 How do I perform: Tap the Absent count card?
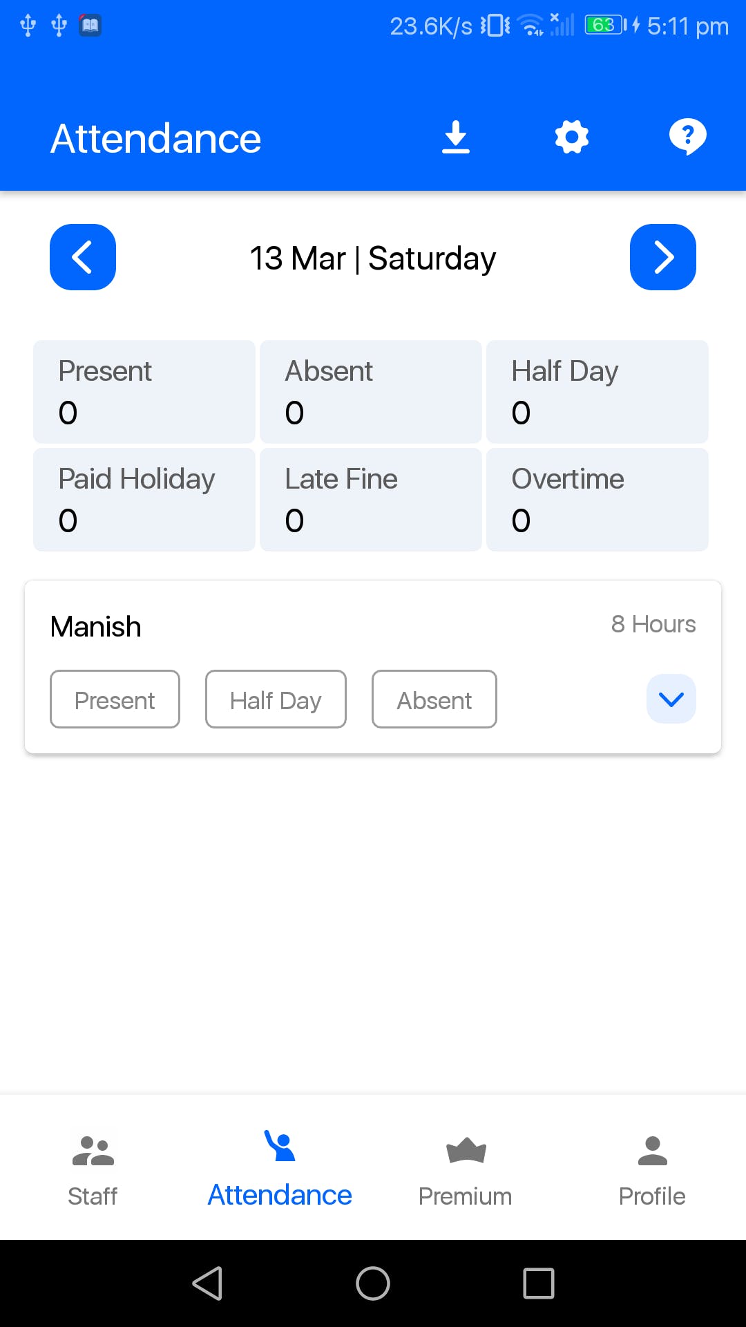pyautogui.click(x=371, y=391)
